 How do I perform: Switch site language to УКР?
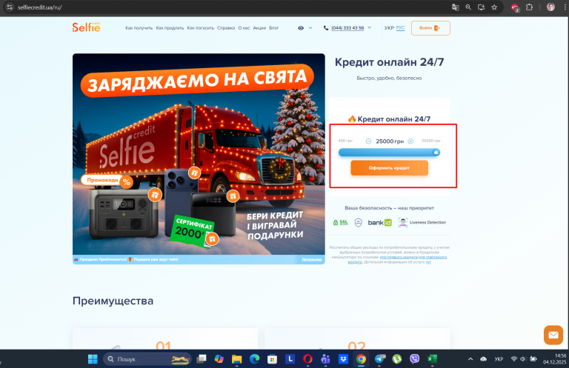click(389, 28)
